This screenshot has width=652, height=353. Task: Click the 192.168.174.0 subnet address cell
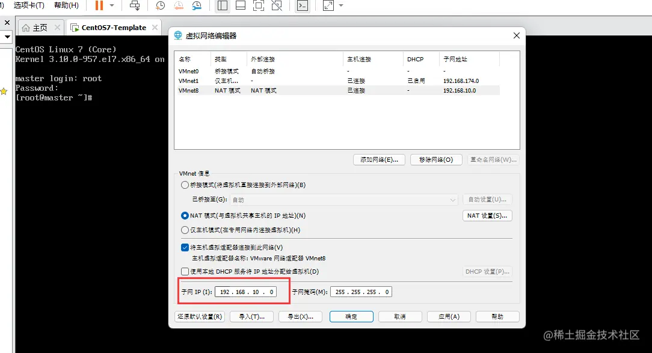[461, 81]
